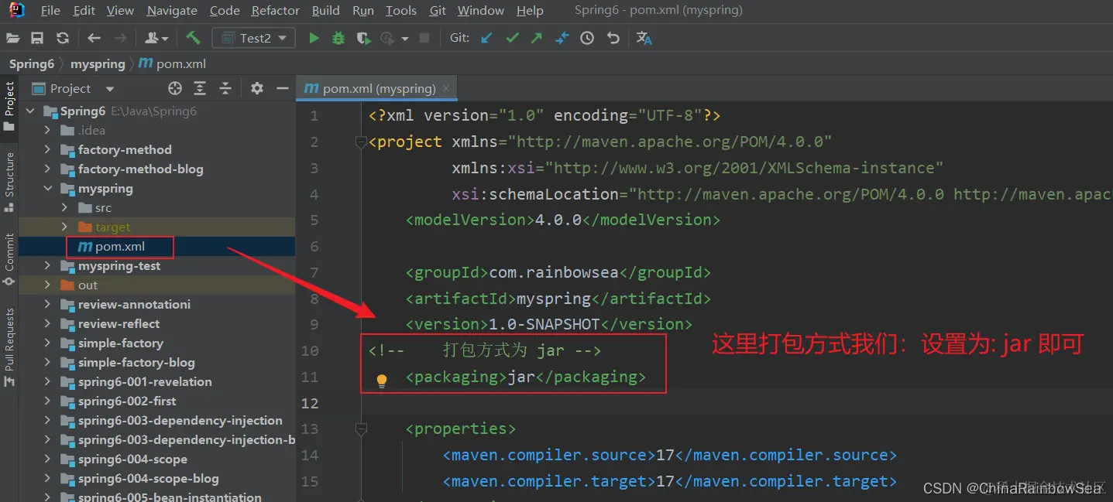Show Git history clock icon
This screenshot has width=1113, height=502.
587,38
